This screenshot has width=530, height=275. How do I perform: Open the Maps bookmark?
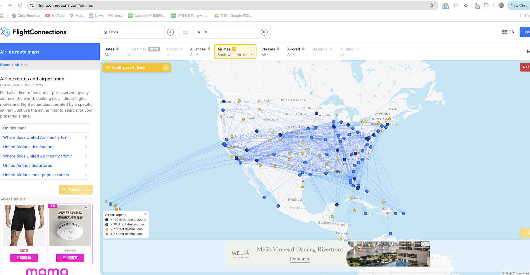point(77,16)
